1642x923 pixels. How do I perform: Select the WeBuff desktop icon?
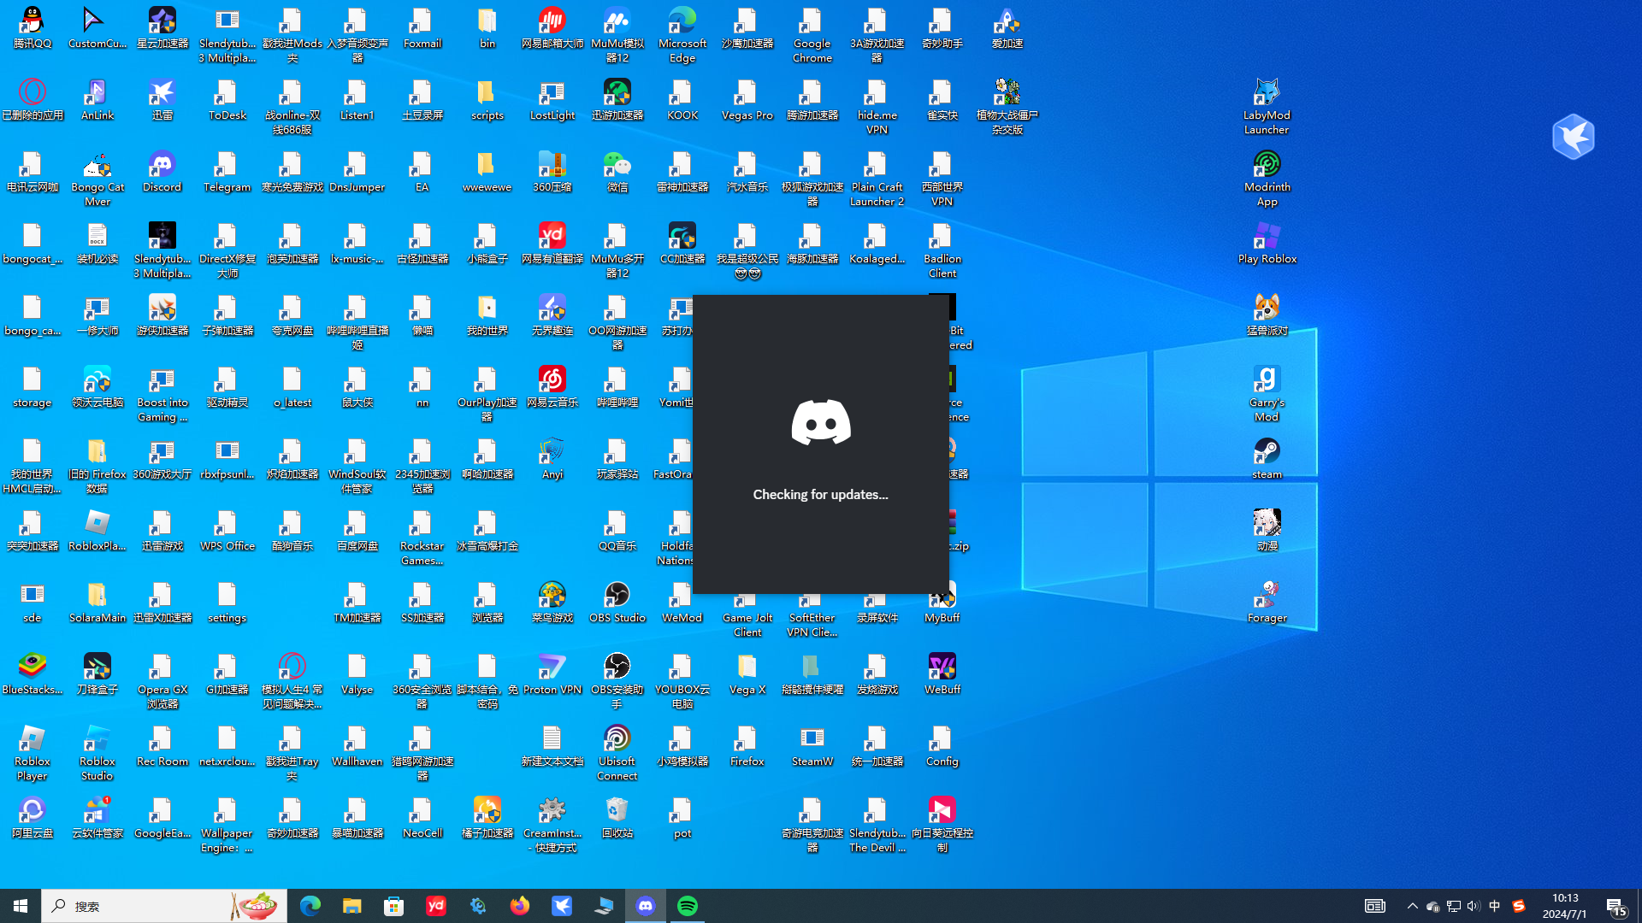pyautogui.click(x=942, y=673)
